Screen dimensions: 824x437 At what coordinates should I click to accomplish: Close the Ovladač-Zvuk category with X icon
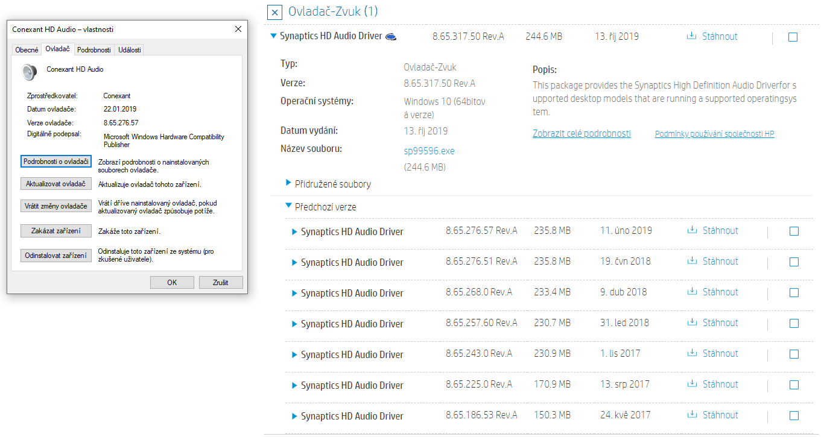[x=274, y=12]
